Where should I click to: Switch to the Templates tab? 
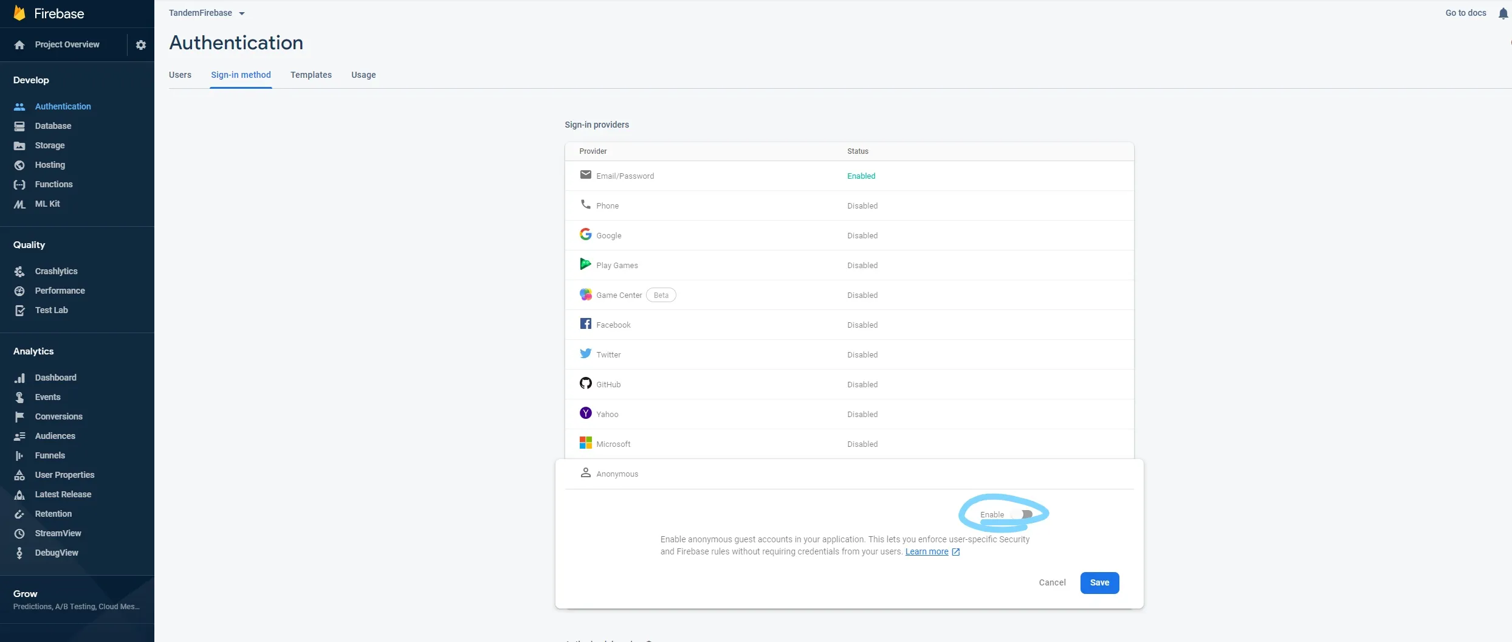(x=311, y=75)
